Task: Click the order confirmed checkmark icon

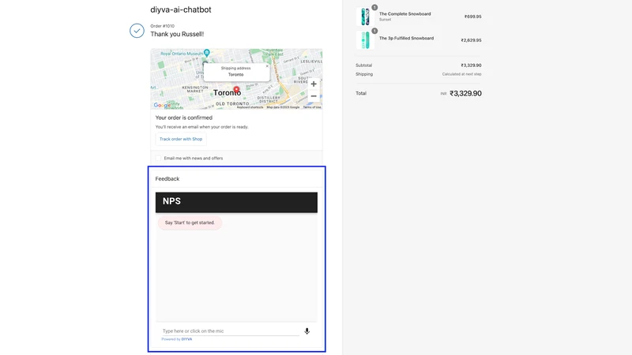Action: (x=137, y=31)
